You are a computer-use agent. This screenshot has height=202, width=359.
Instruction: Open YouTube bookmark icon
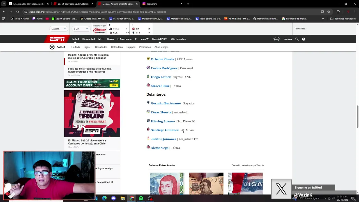[x=47, y=19]
